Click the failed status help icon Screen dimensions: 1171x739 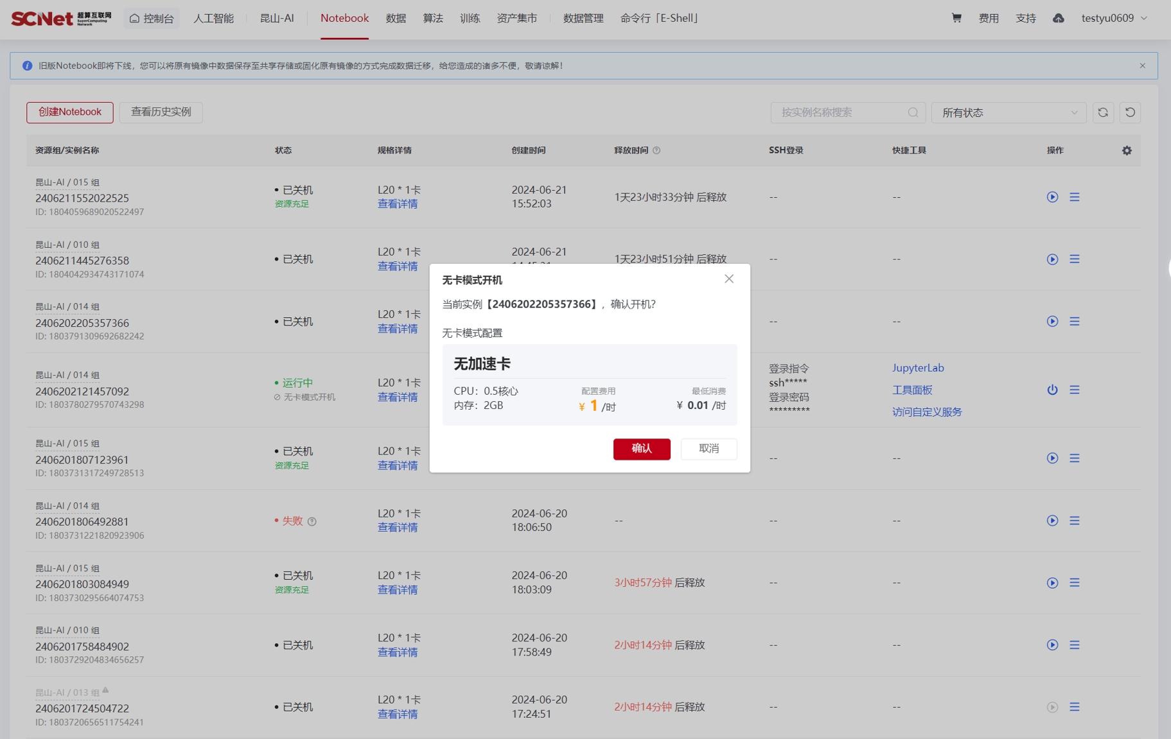click(x=312, y=521)
